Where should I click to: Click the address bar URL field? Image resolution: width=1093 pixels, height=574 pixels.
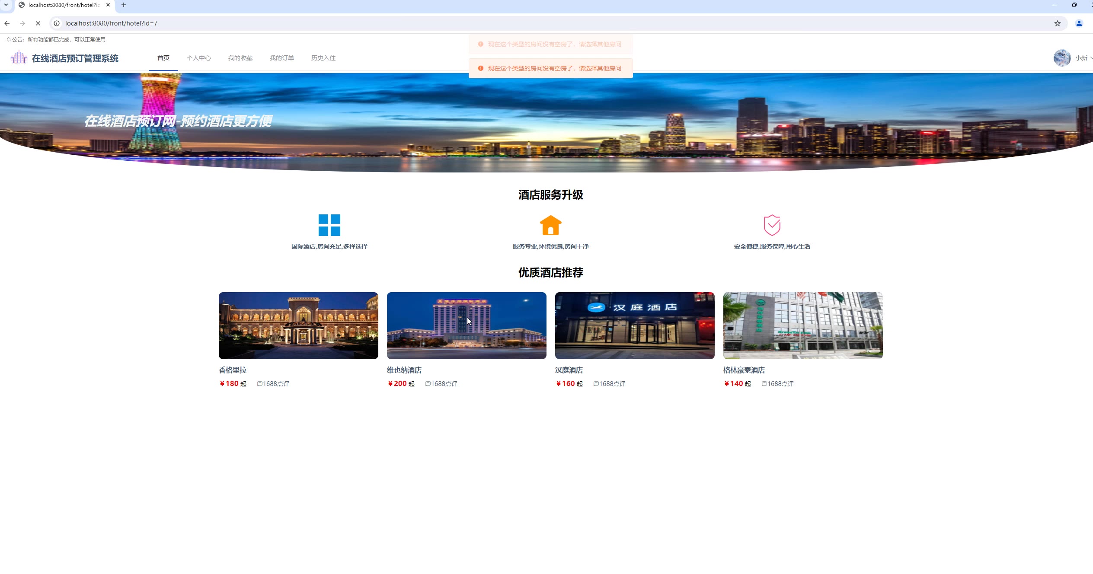pos(519,23)
